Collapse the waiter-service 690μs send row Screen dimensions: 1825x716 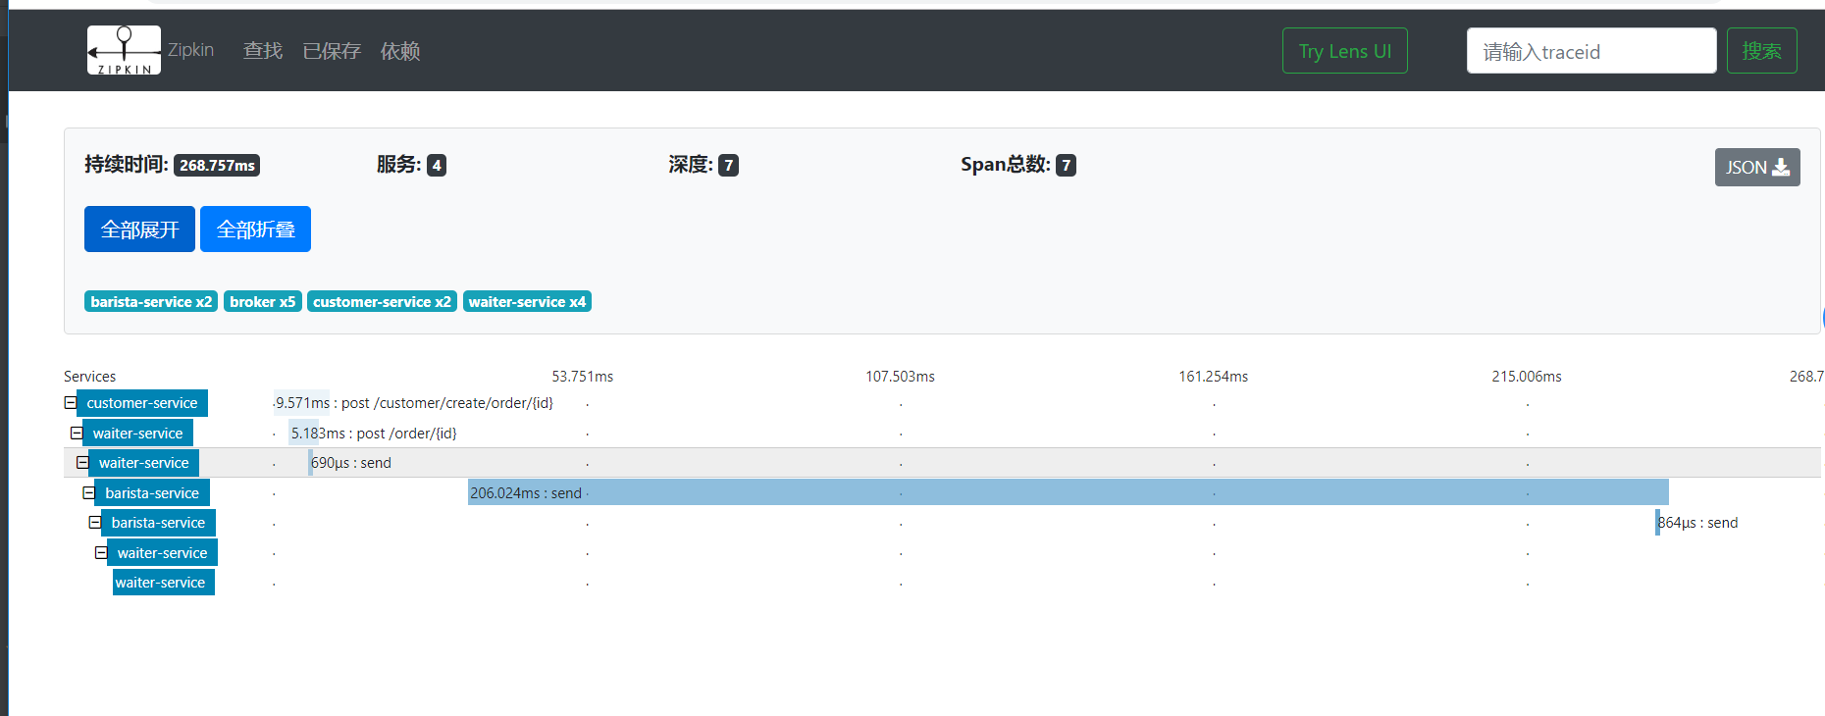point(82,462)
